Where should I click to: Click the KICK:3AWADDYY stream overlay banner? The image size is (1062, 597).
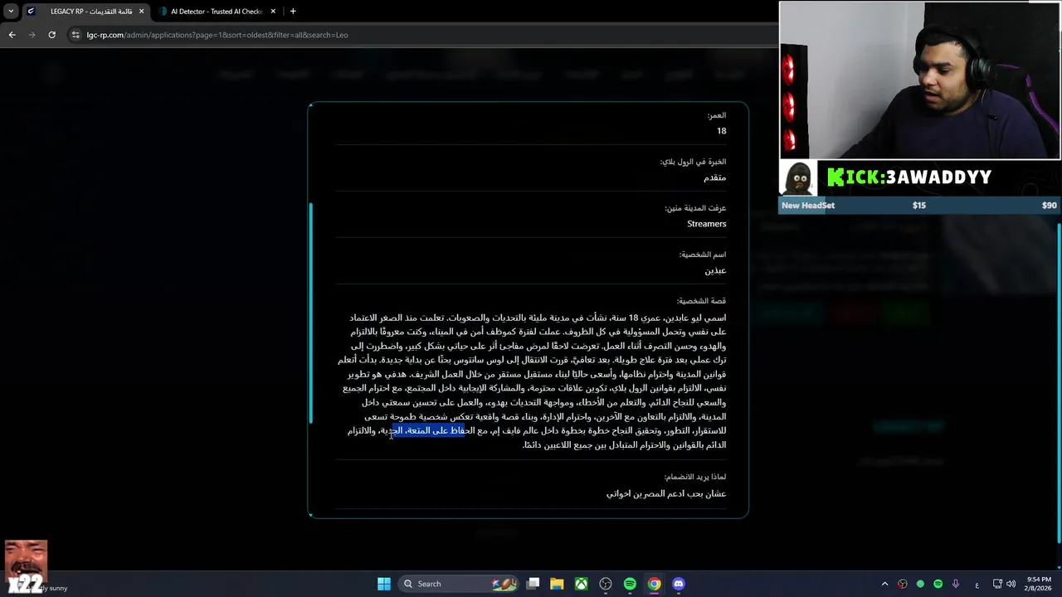coord(910,177)
